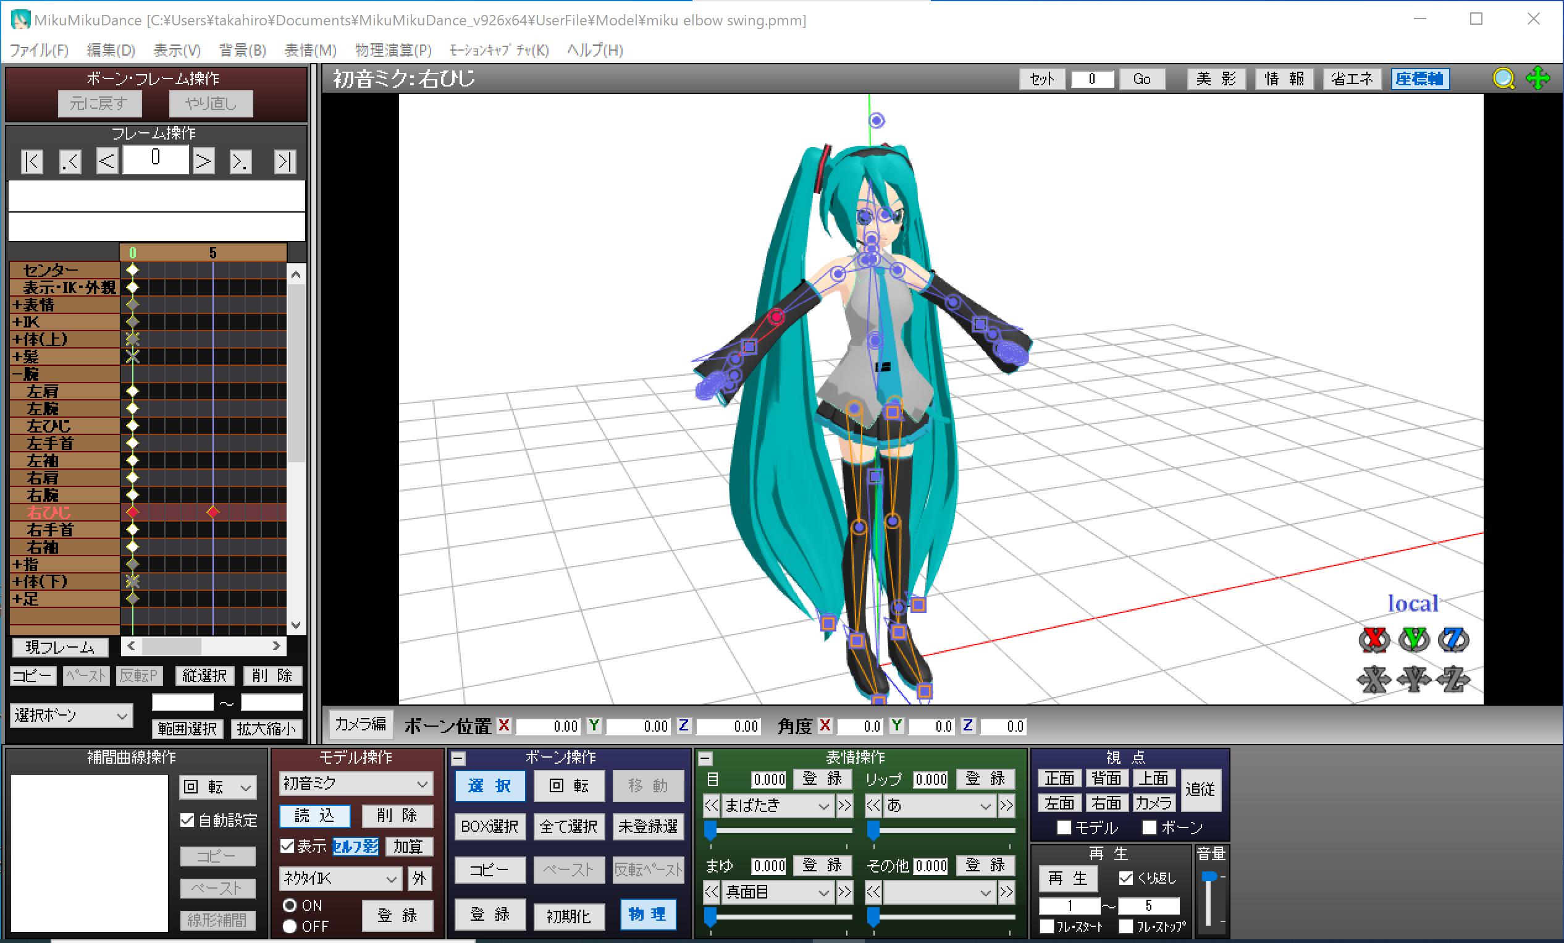Click the X move axis icon
The width and height of the screenshot is (1564, 943).
1374,679
